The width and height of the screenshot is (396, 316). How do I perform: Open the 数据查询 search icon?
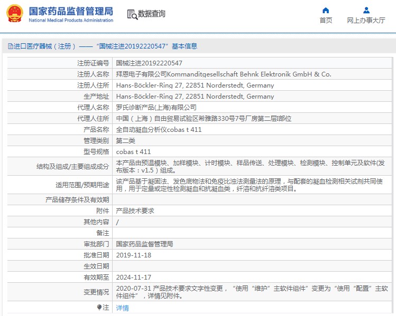(x=132, y=14)
